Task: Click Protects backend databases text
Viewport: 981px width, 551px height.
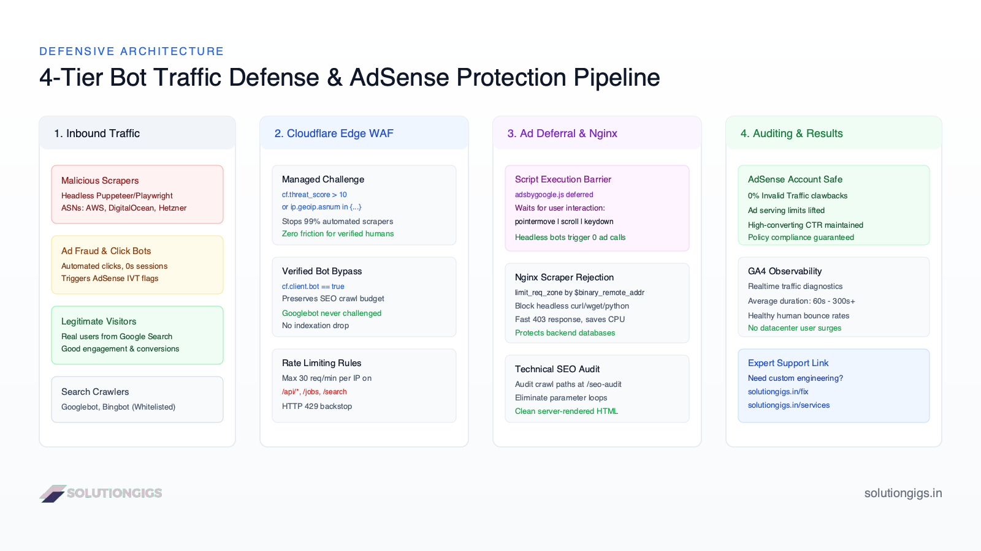Action: [x=565, y=333]
